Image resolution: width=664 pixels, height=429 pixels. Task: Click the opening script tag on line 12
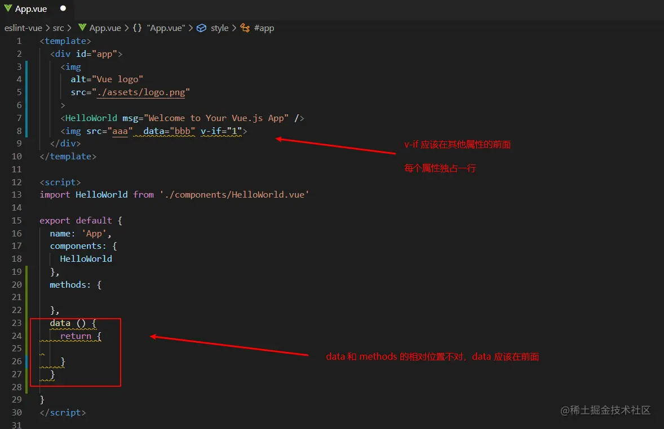(x=60, y=182)
